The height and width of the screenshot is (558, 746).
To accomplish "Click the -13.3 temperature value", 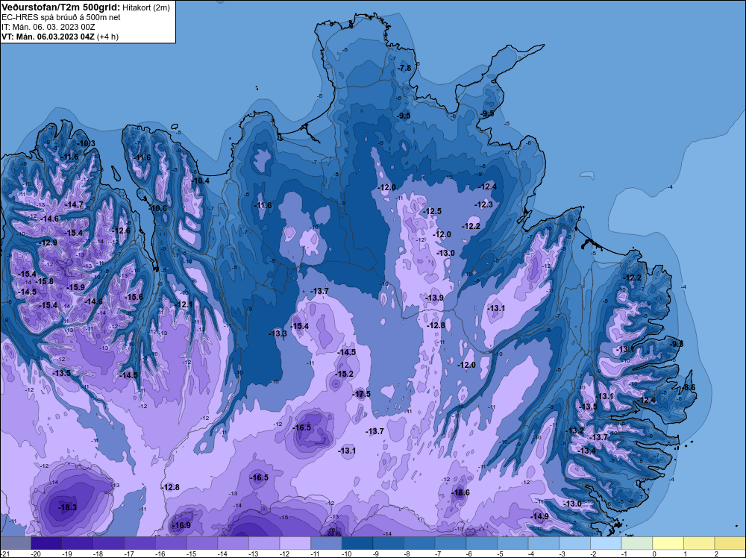I will [x=278, y=333].
